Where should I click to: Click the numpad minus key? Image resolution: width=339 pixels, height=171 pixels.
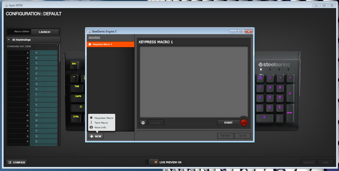[290, 78]
